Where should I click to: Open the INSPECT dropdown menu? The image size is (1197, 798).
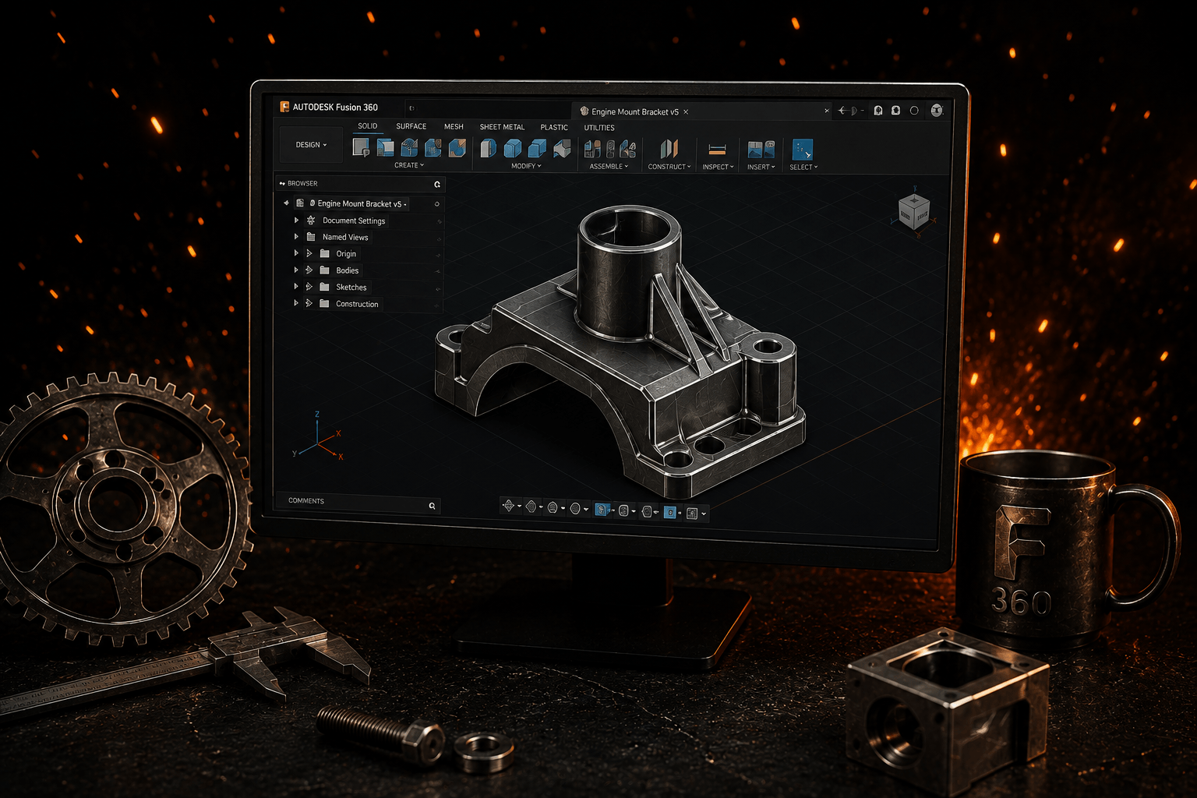(x=718, y=167)
